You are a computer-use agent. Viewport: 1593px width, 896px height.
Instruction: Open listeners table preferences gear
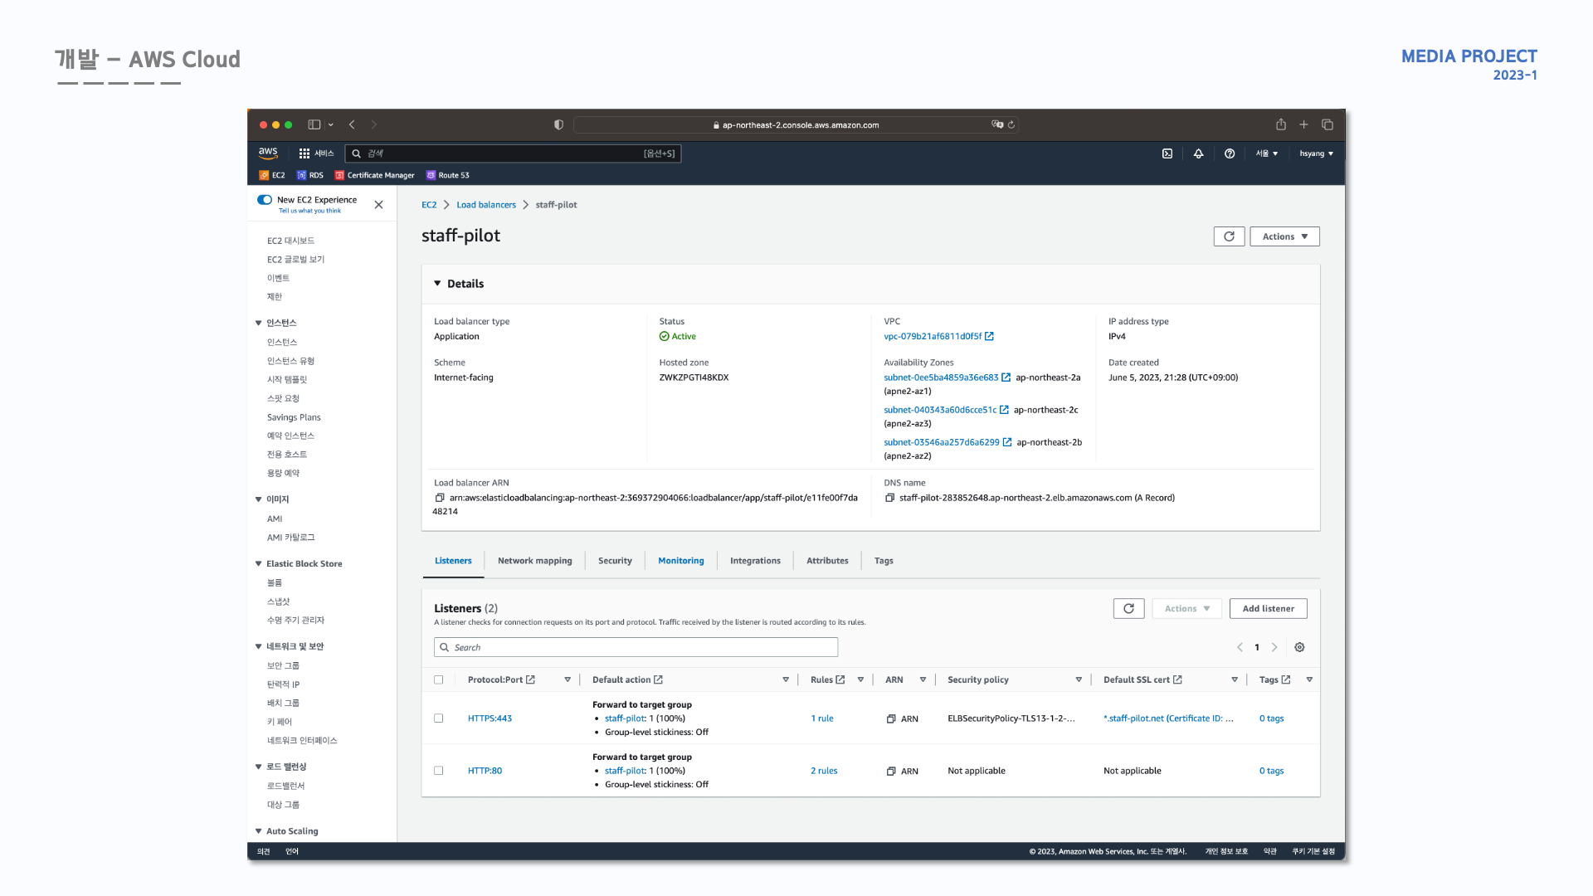[1299, 647]
